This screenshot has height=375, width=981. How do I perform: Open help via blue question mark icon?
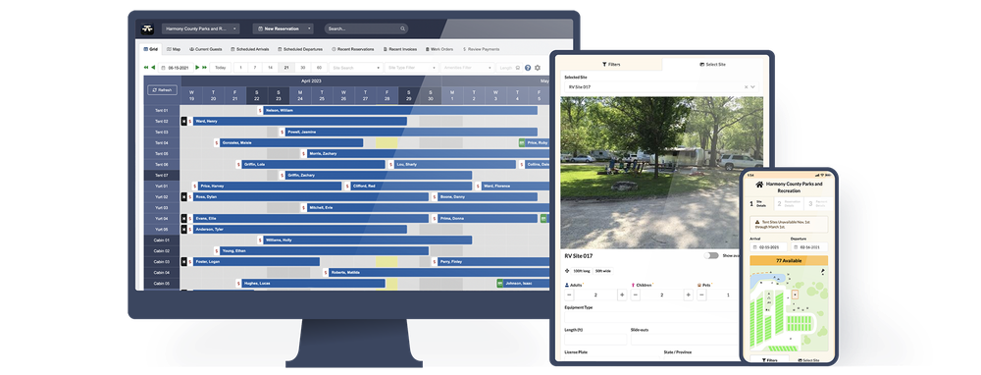(x=528, y=68)
